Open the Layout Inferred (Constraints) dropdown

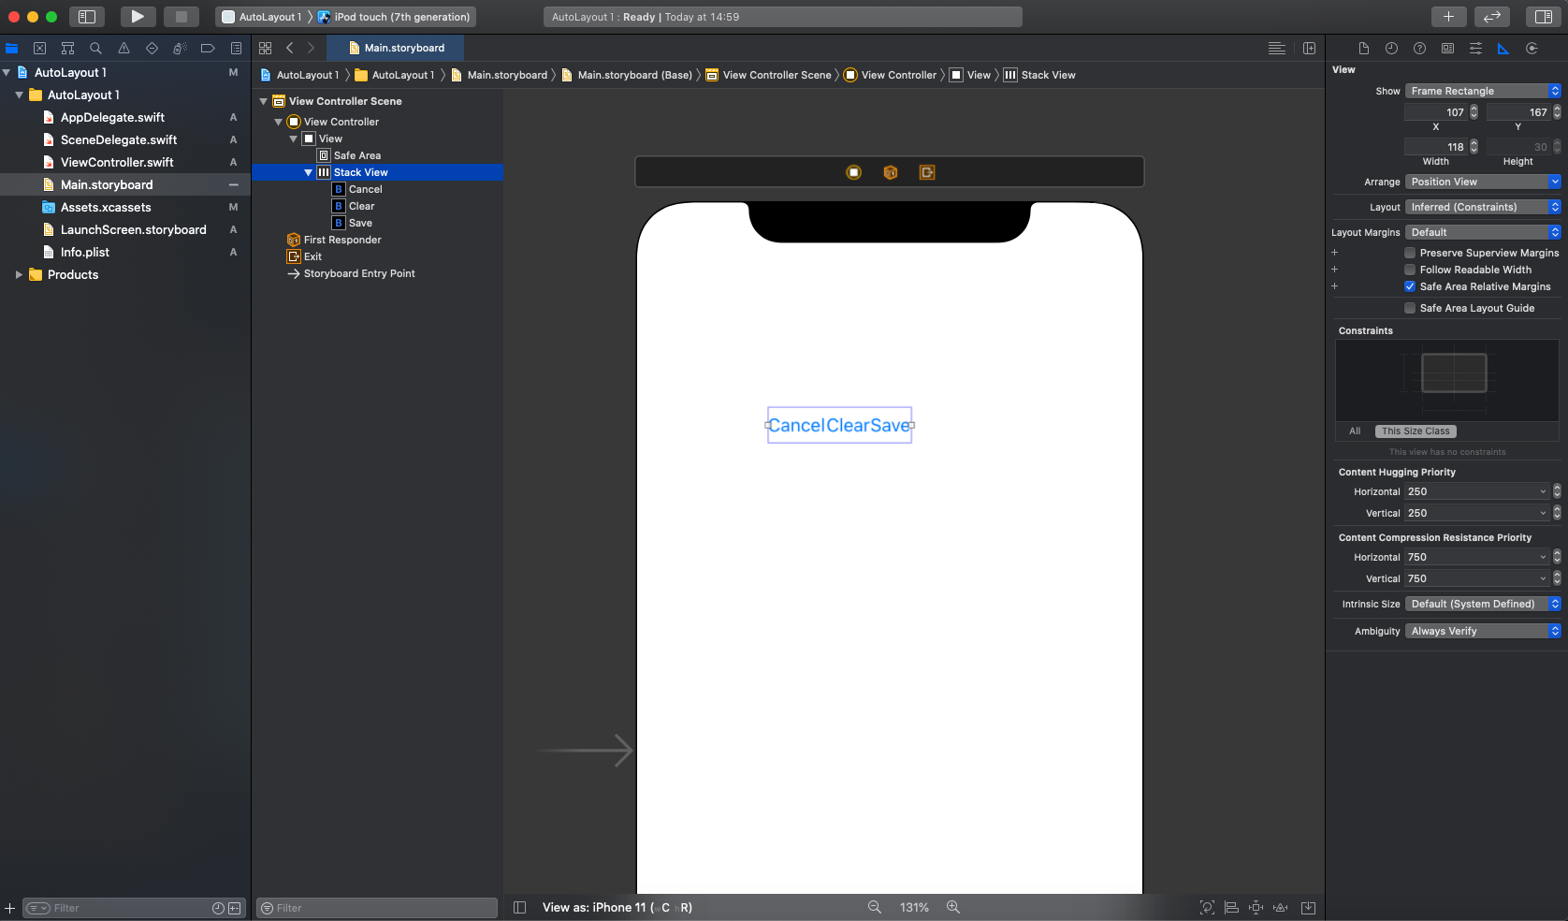[x=1483, y=207]
